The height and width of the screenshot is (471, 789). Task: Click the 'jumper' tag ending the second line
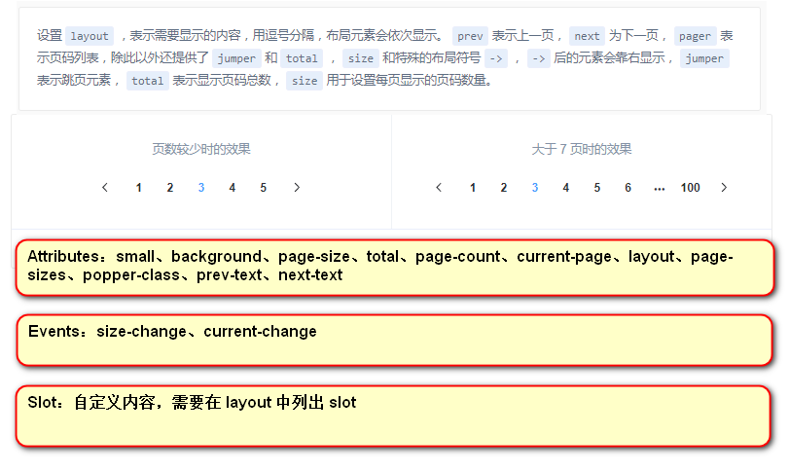coord(704,58)
